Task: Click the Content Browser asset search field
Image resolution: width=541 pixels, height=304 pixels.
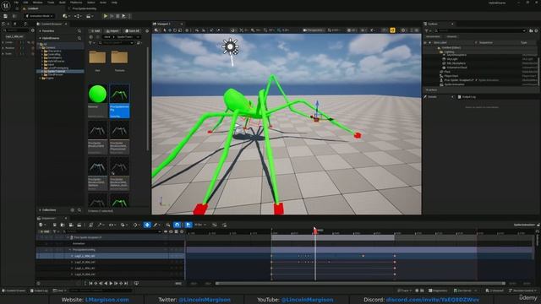Action: (x=117, y=43)
